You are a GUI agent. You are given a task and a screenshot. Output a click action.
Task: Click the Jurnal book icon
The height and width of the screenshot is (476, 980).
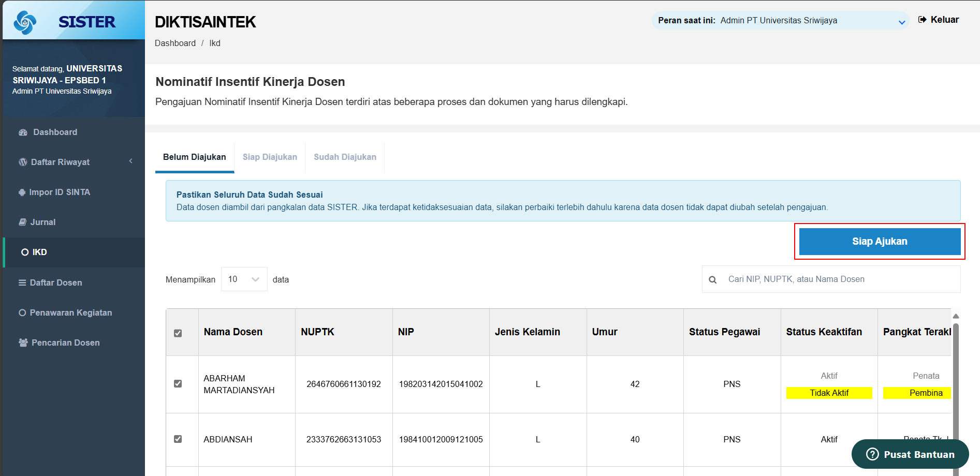22,222
